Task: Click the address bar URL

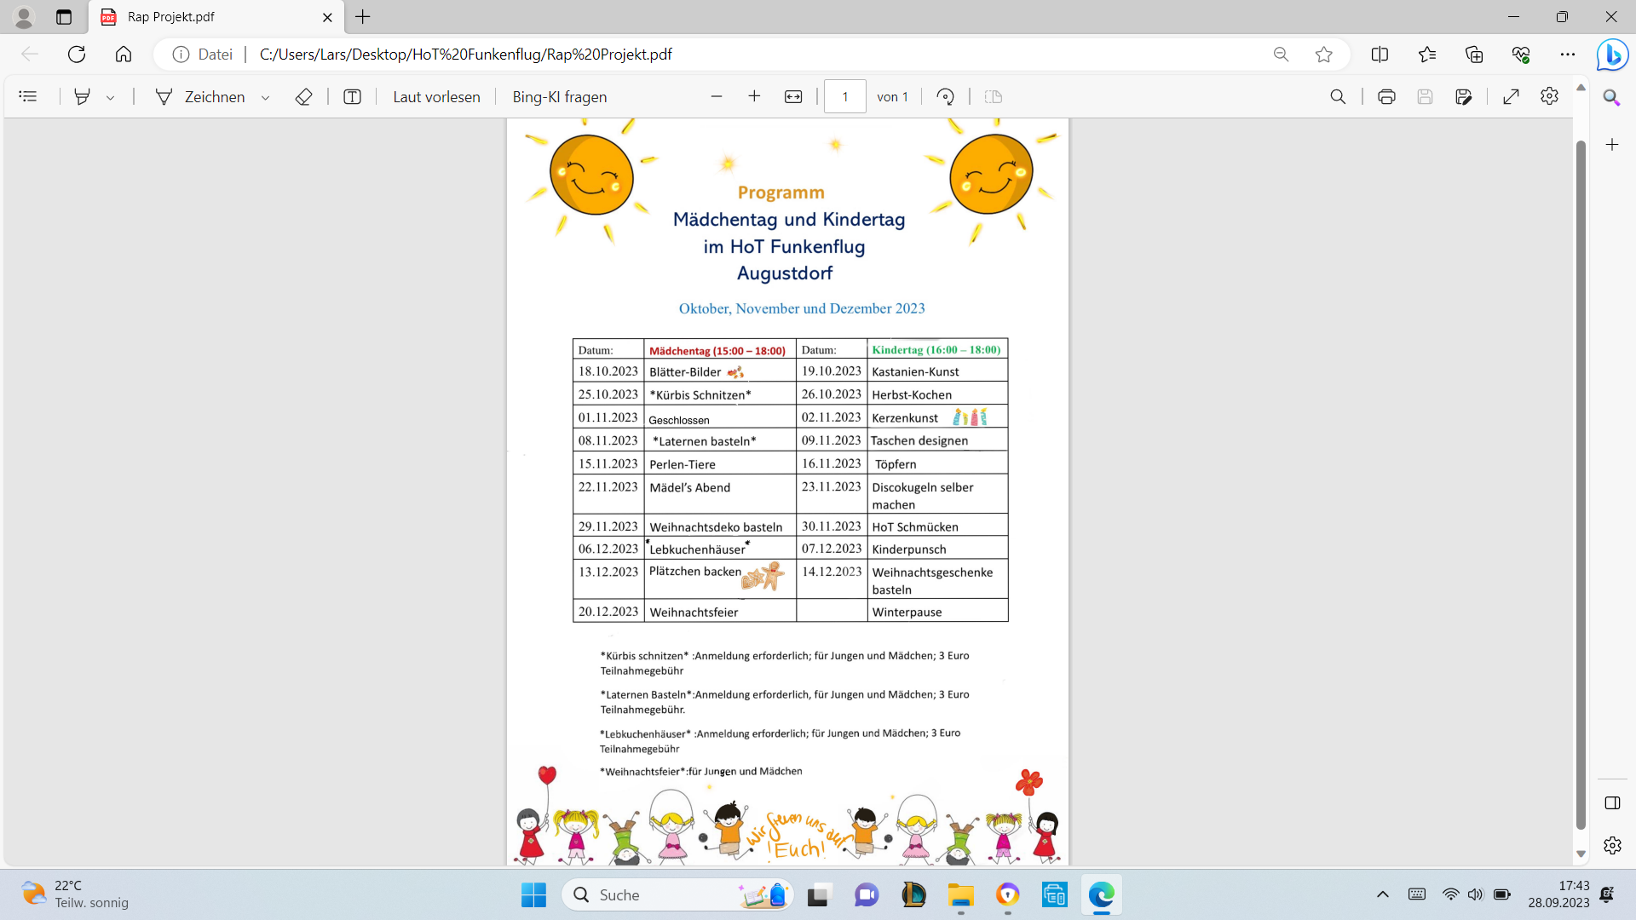Action: point(465,55)
